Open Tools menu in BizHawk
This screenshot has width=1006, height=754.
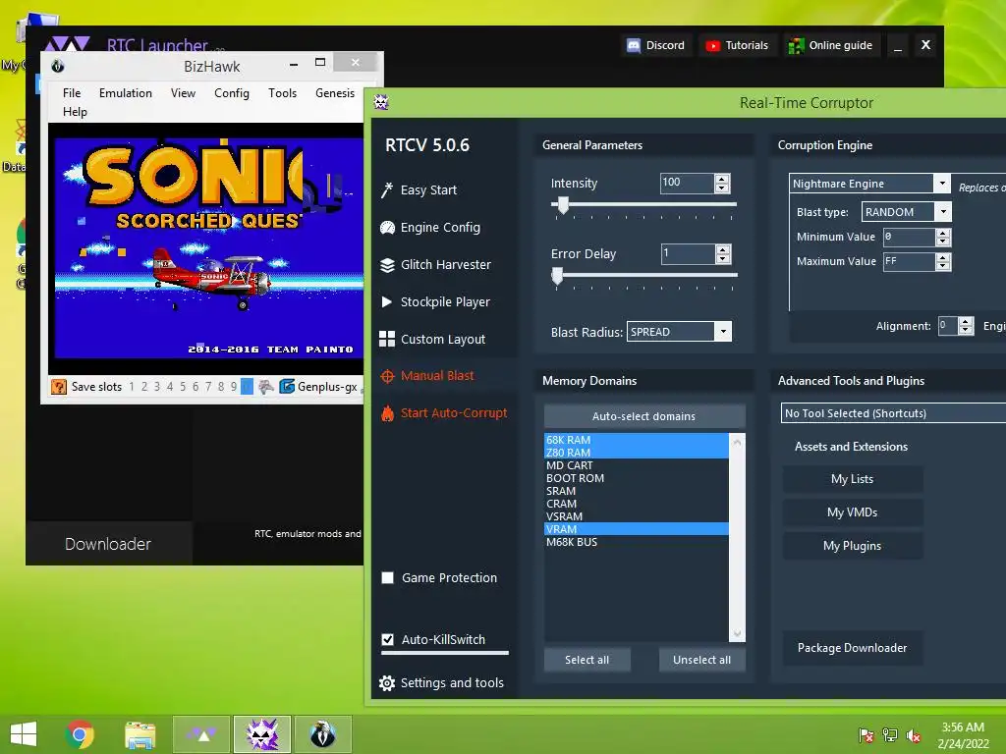tap(282, 93)
